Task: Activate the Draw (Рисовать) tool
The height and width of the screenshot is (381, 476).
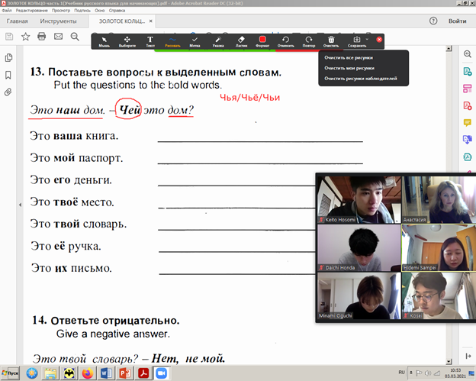Action: click(x=172, y=40)
